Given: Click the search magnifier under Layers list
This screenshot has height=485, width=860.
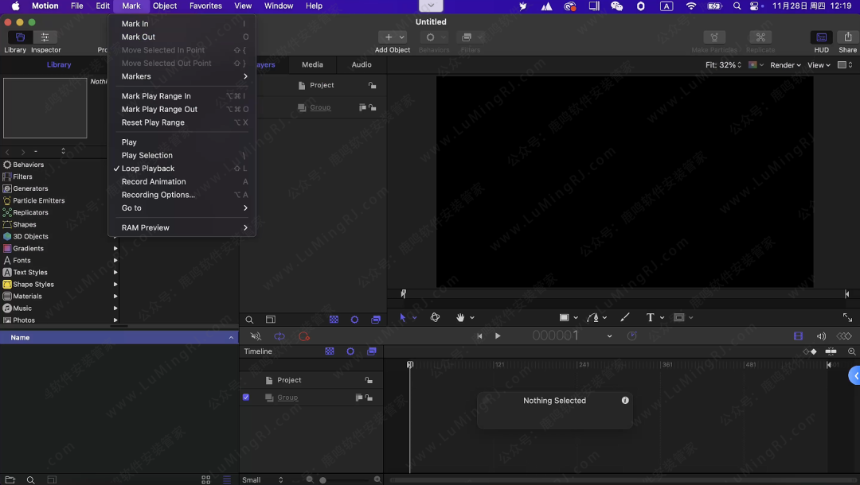Looking at the screenshot, I should [249, 320].
